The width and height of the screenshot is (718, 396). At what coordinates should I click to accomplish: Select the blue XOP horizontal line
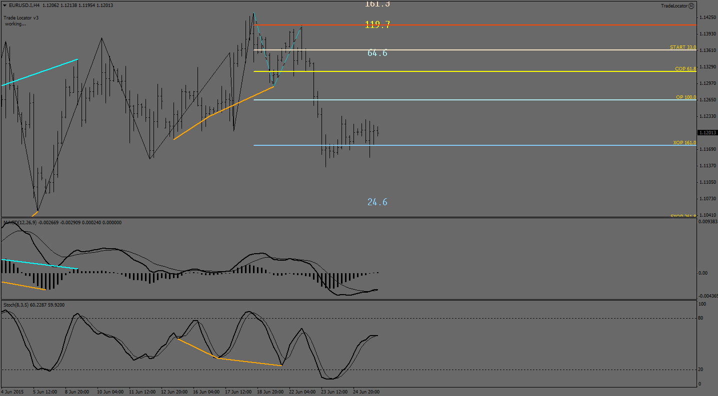[x=475, y=145]
